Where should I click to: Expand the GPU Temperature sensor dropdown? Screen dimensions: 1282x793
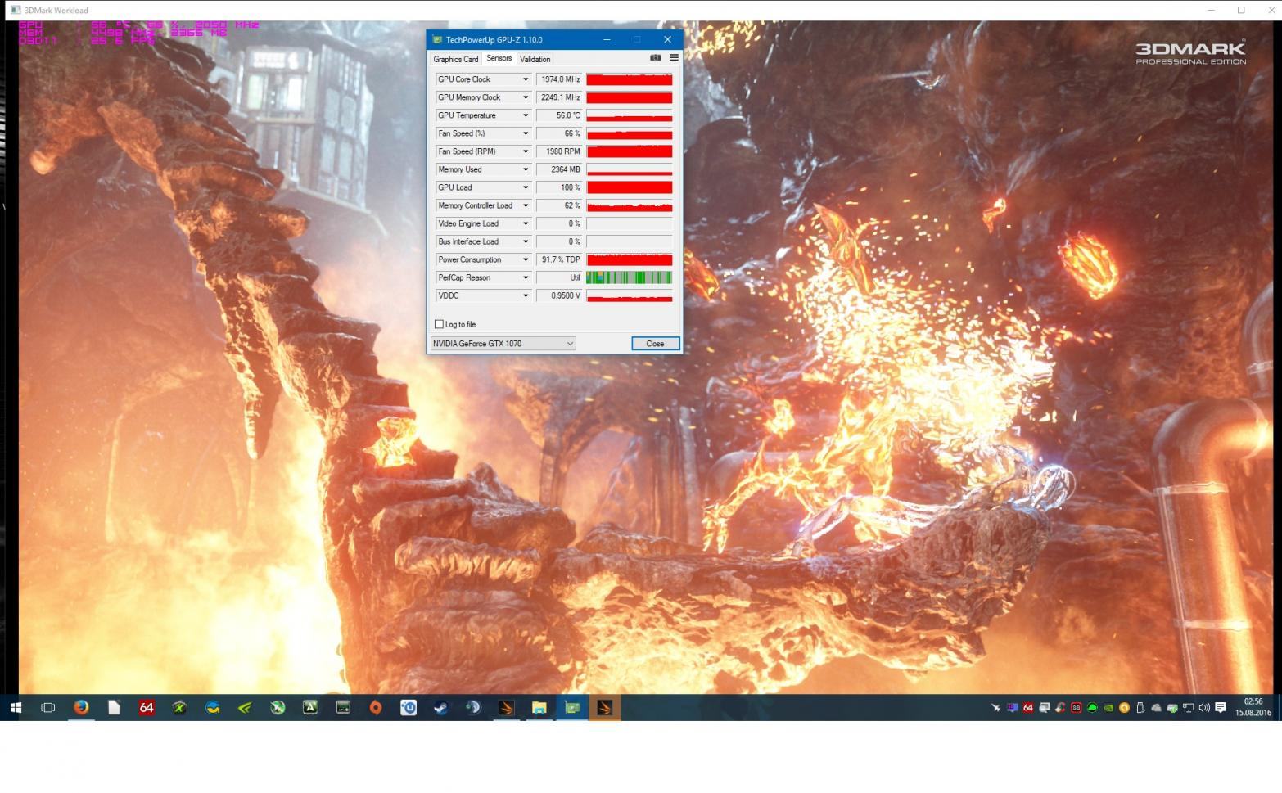pyautogui.click(x=526, y=115)
